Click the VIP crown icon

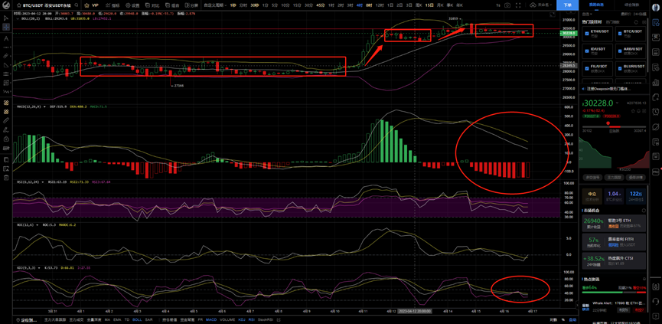(92, 5)
